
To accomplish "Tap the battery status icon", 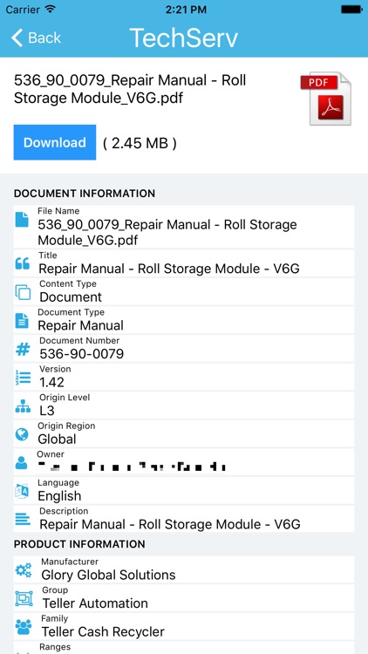I will (351, 9).
